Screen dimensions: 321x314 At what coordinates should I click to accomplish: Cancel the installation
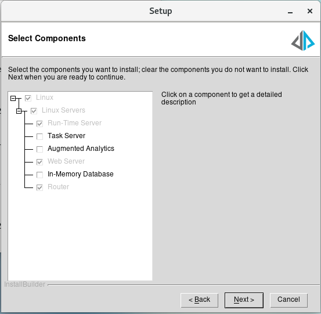coord(288,300)
